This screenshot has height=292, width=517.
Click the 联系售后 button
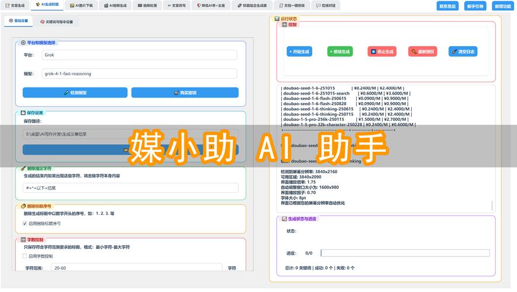pyautogui.click(x=448, y=6)
